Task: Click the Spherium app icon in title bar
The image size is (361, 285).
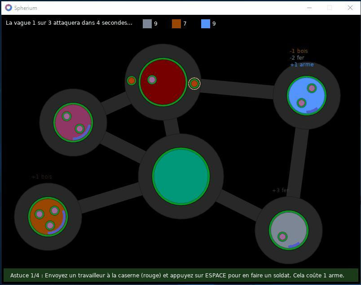Action: coord(9,8)
